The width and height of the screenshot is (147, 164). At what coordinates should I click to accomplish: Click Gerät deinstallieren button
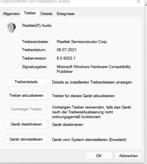pyautogui.click(x=26, y=139)
